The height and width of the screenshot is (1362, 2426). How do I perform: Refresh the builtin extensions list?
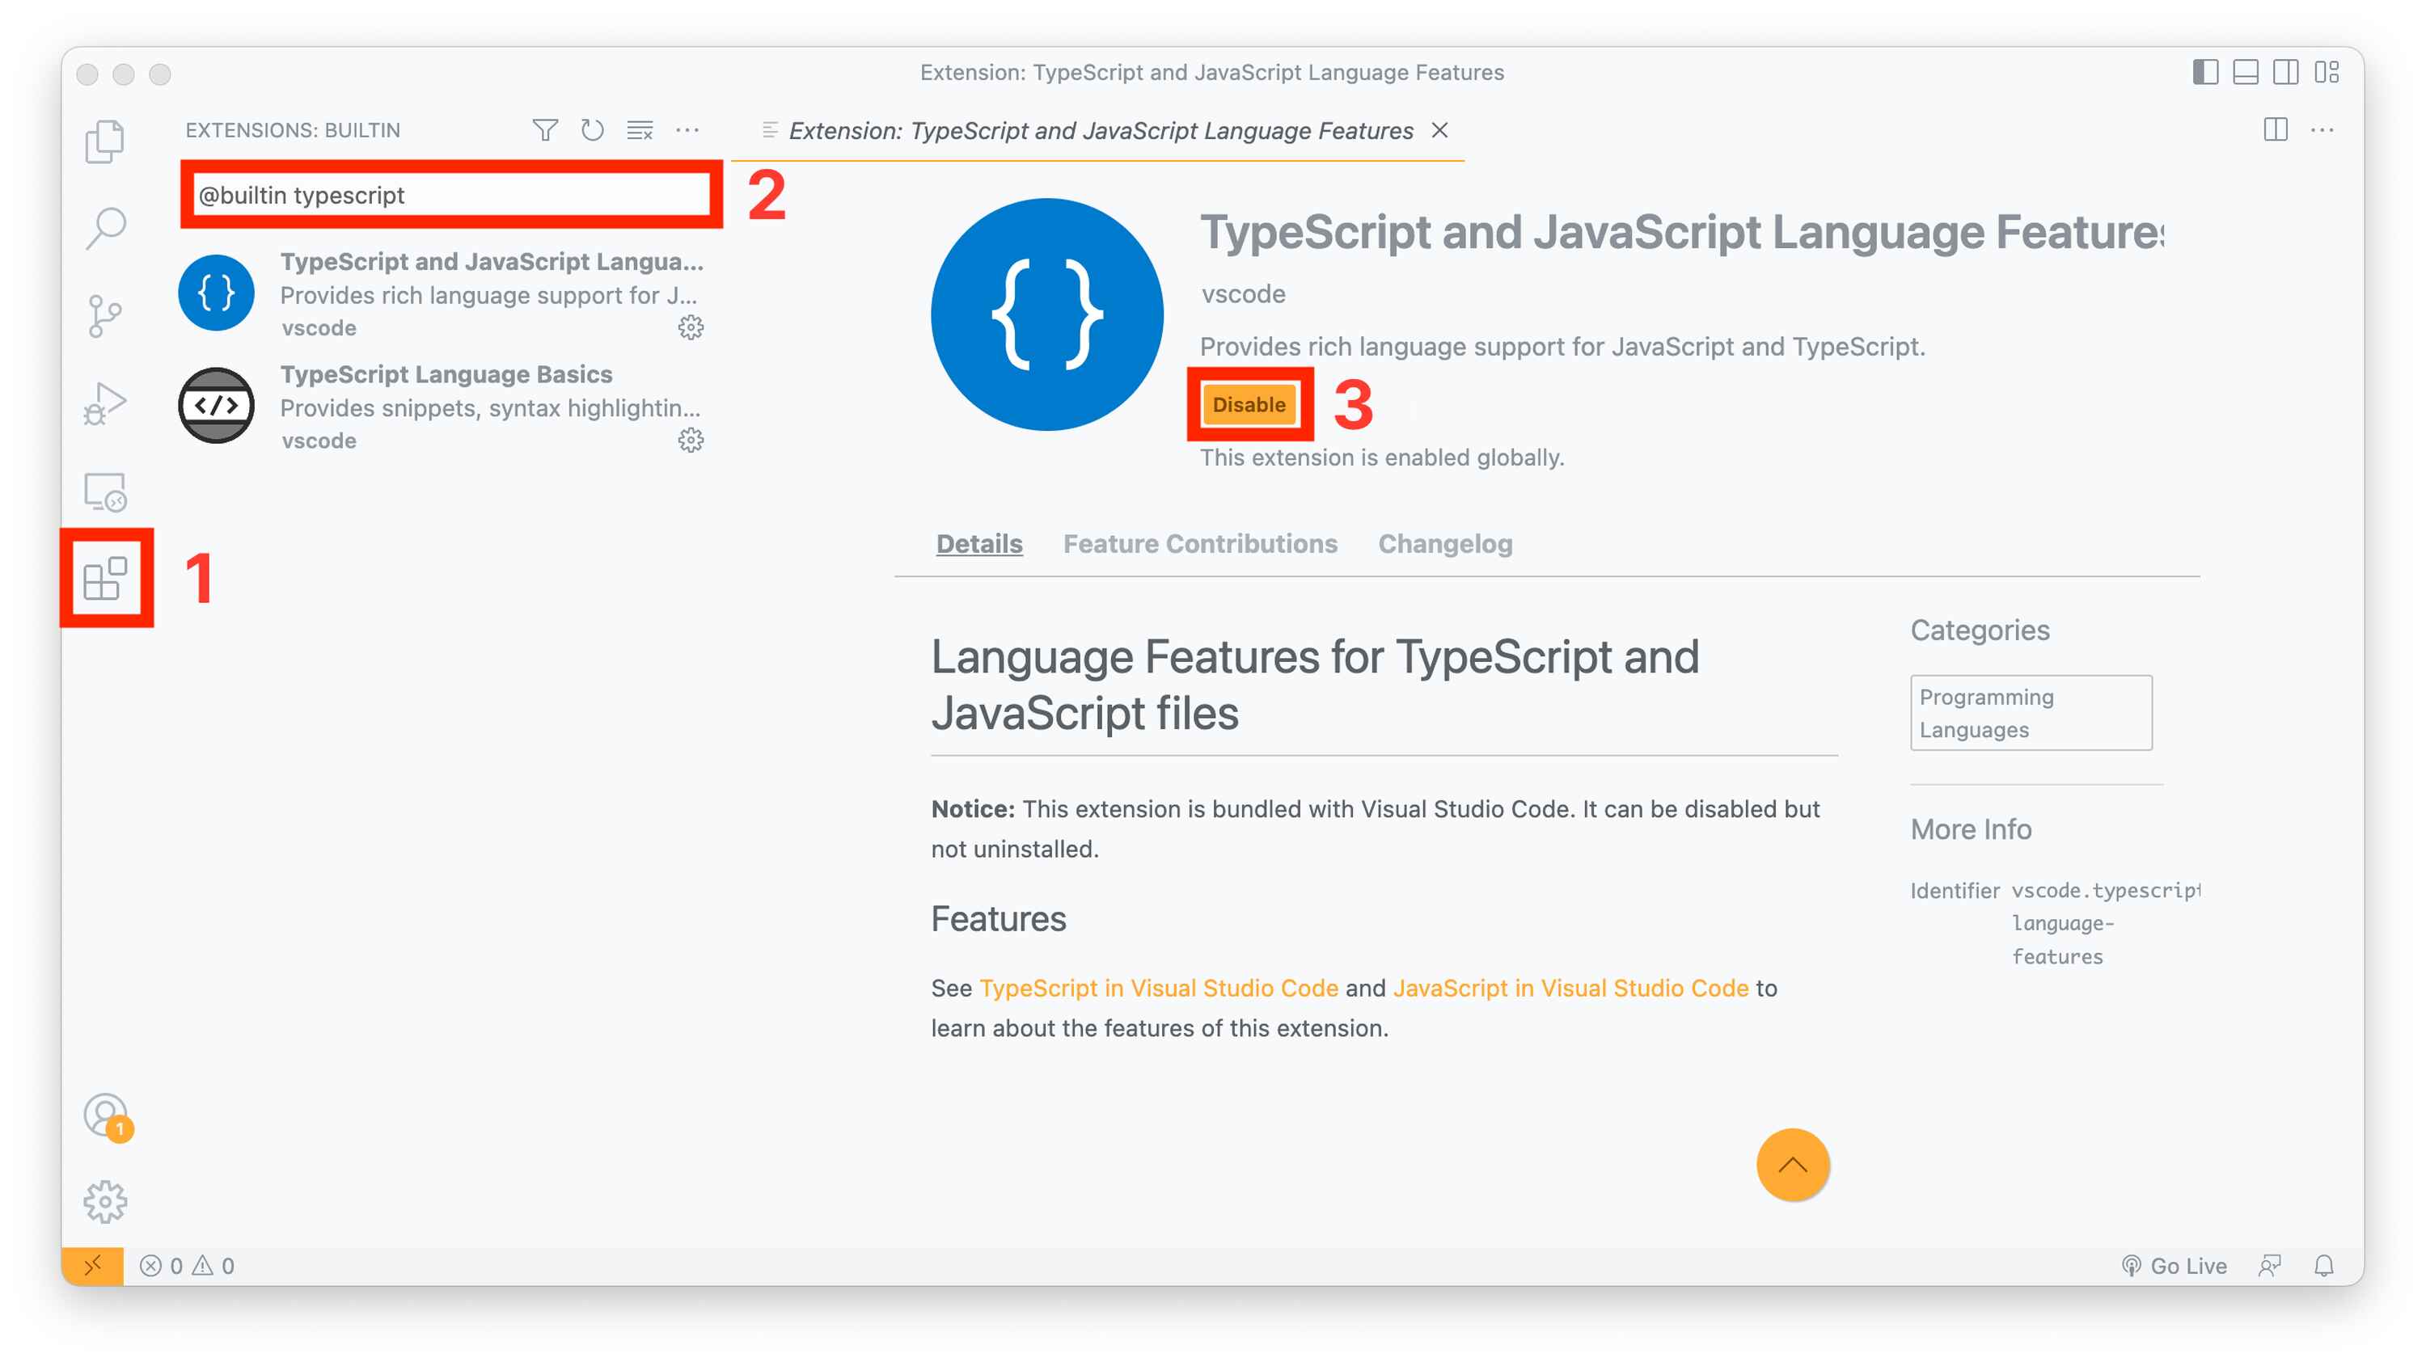pyautogui.click(x=591, y=131)
